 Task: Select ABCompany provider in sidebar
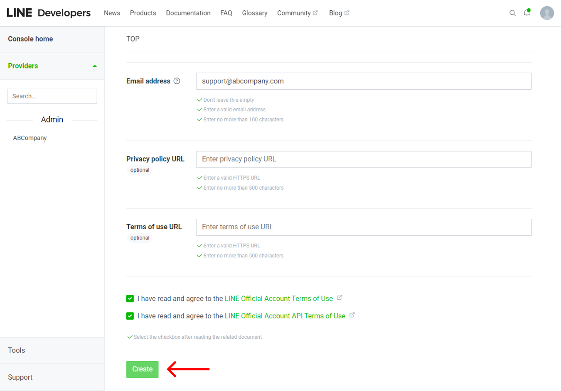30,138
